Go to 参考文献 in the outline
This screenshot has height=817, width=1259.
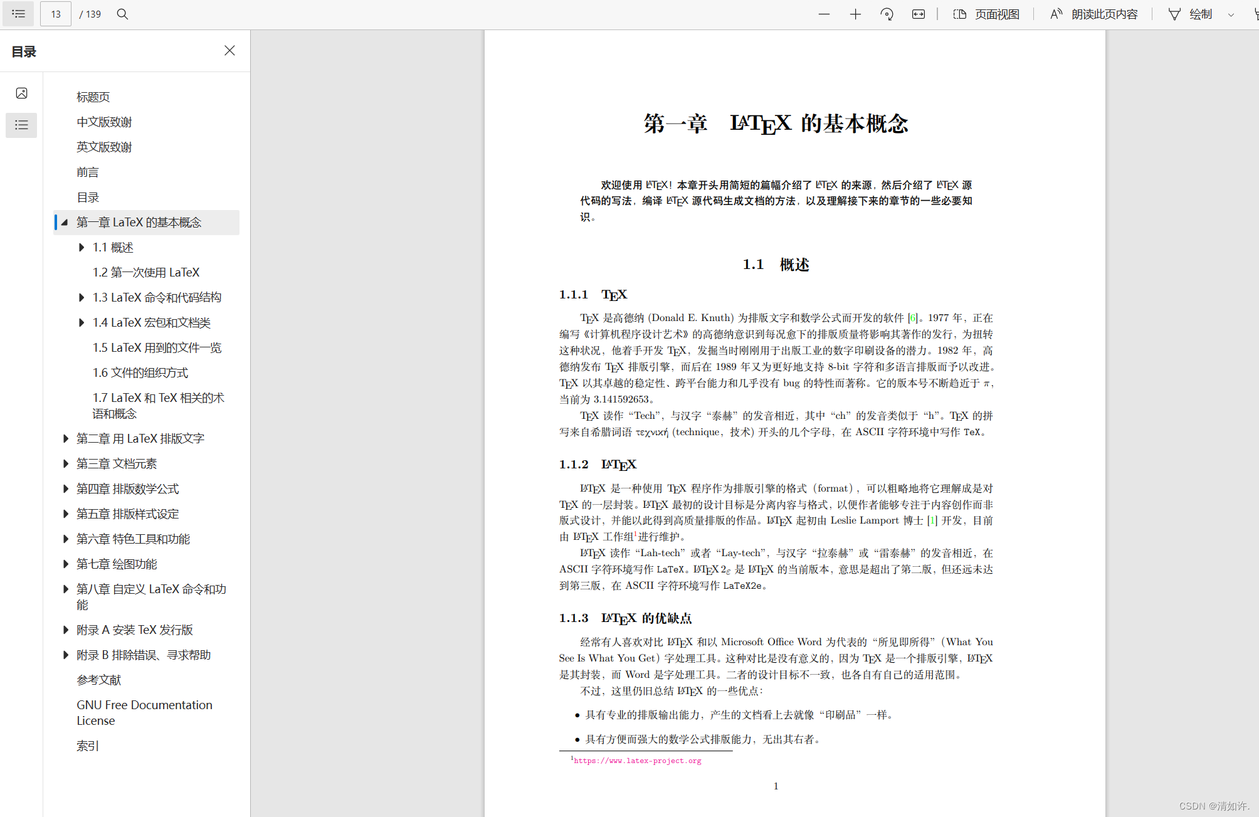(x=99, y=680)
